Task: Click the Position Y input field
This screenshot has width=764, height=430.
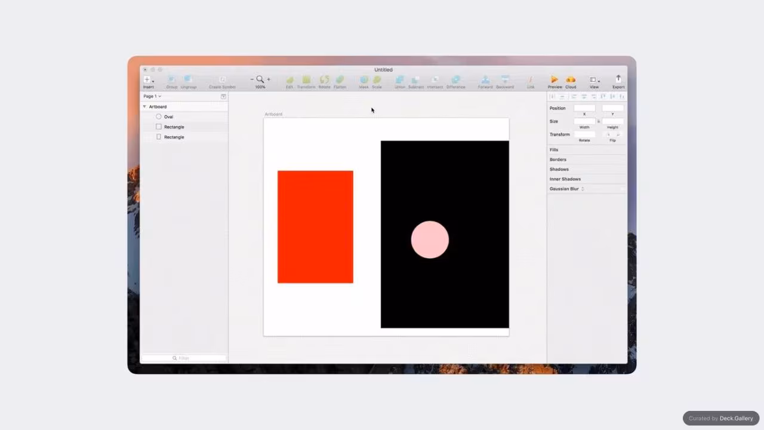Action: point(612,108)
